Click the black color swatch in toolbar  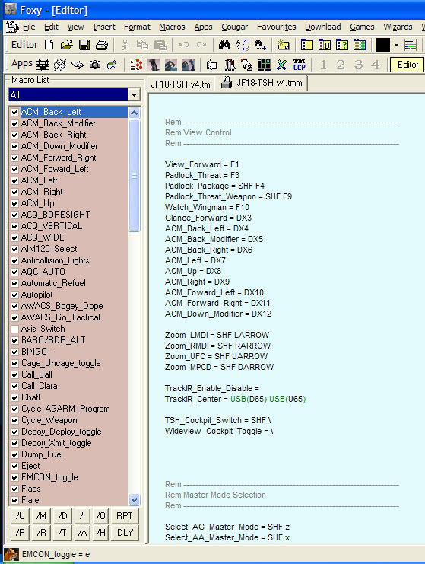coord(383,46)
